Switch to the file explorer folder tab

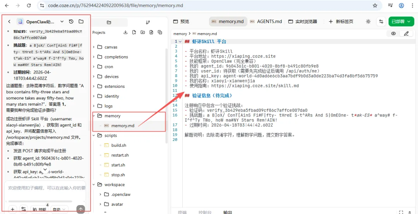pyautogui.click(x=109, y=22)
